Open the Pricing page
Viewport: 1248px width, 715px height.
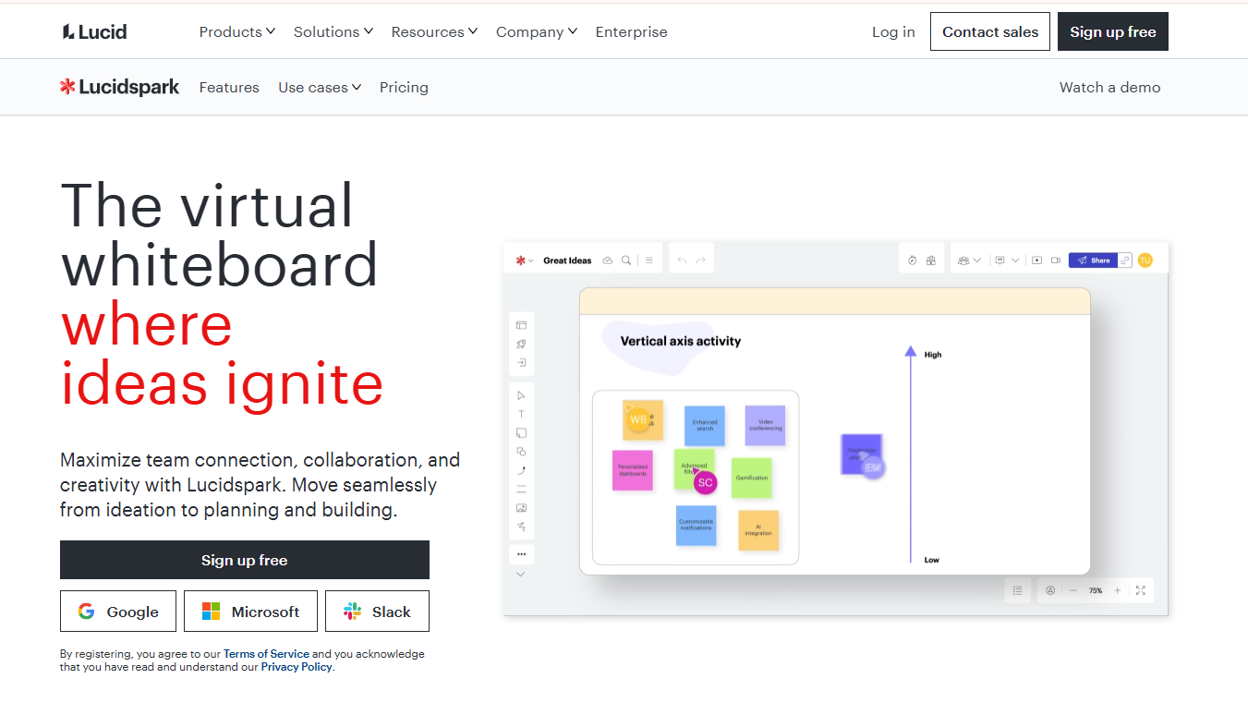point(404,87)
